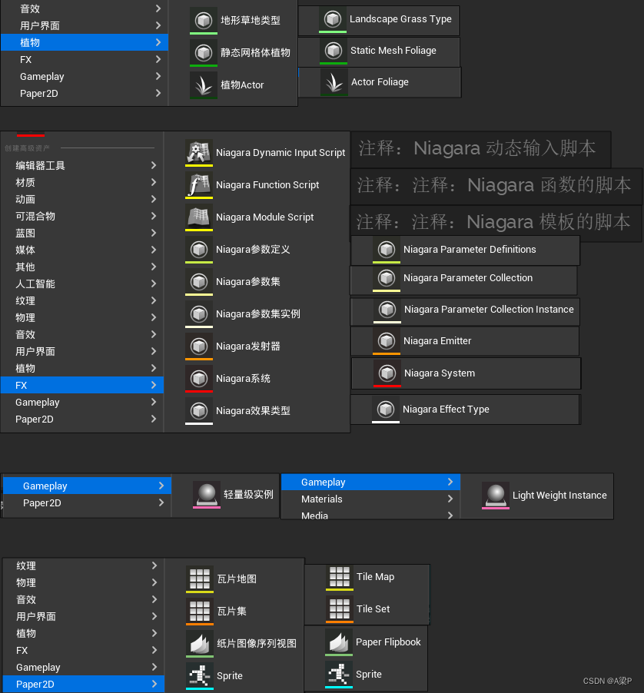The height and width of the screenshot is (693, 644).
Task: Select the Light Weight Instance icon
Action: [x=495, y=496]
